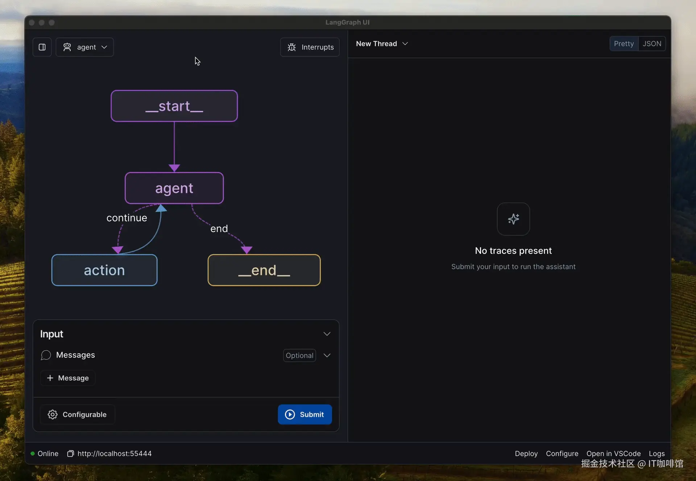696x481 pixels.
Task: Click the green Online status indicator
Action: [x=33, y=453]
